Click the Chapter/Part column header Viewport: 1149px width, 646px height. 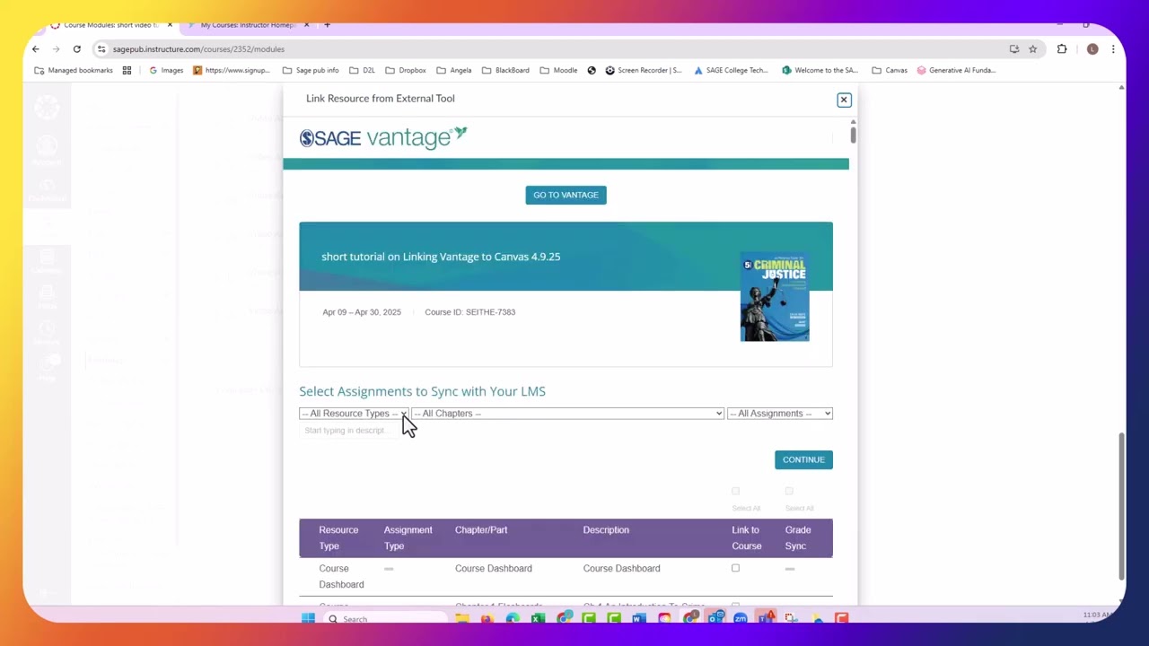[481, 529]
